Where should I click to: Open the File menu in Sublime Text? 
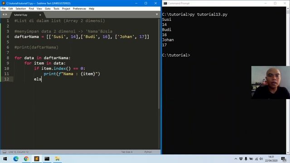tap(4, 9)
